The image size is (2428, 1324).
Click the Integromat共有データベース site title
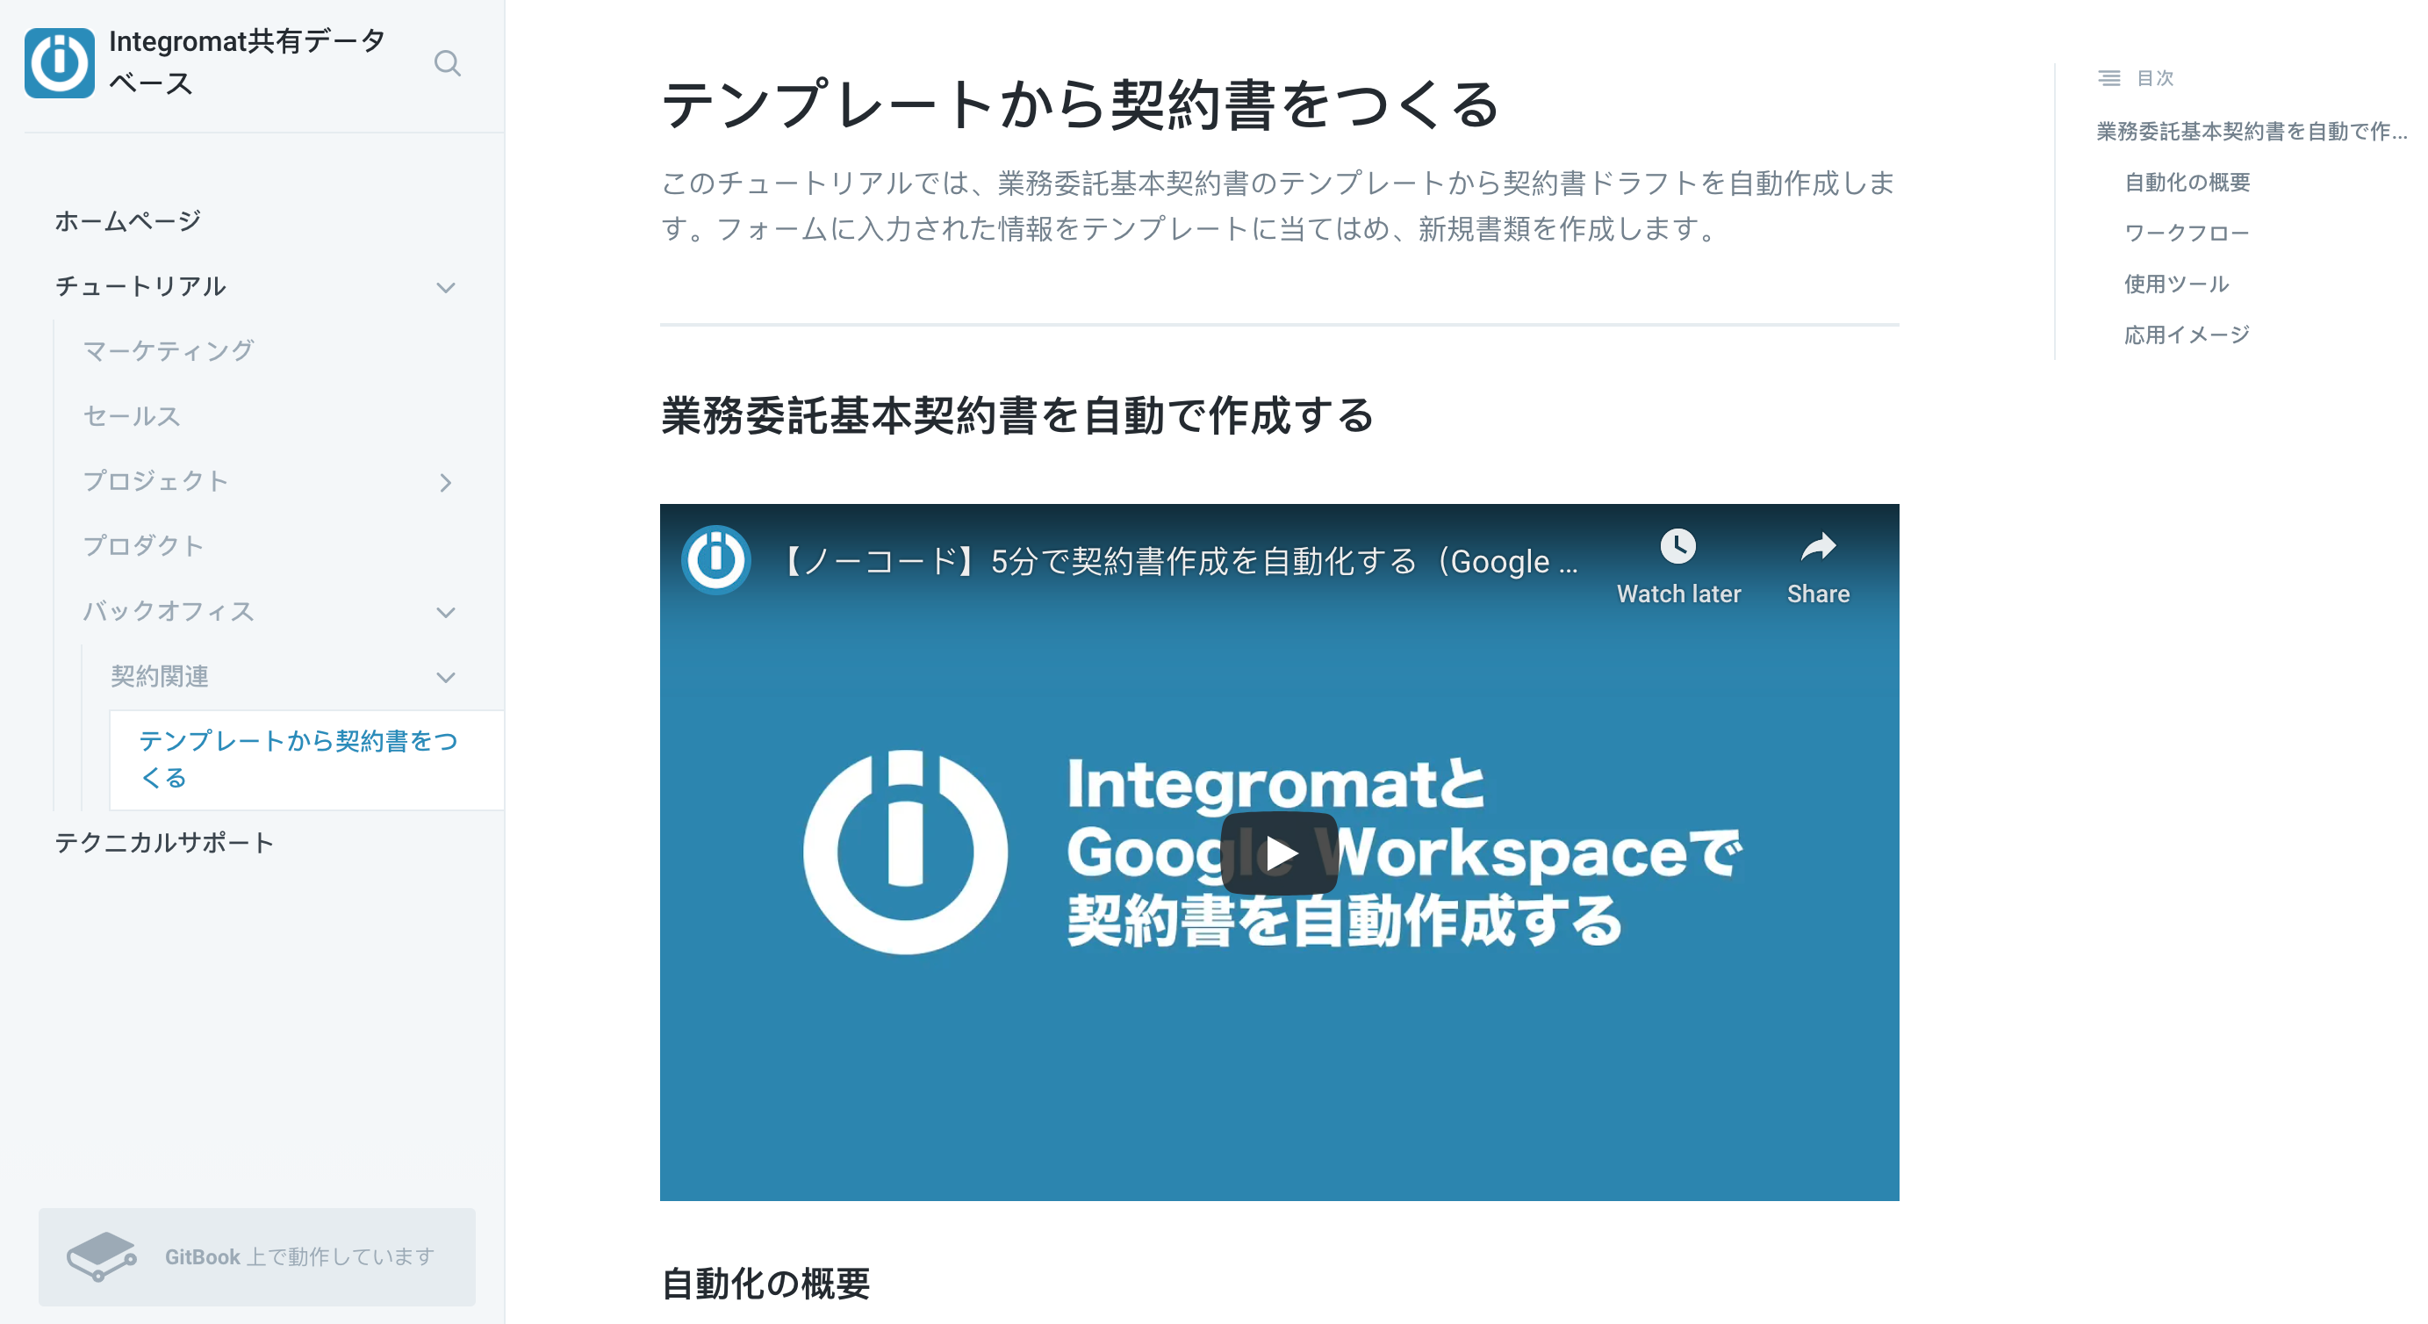[x=247, y=62]
